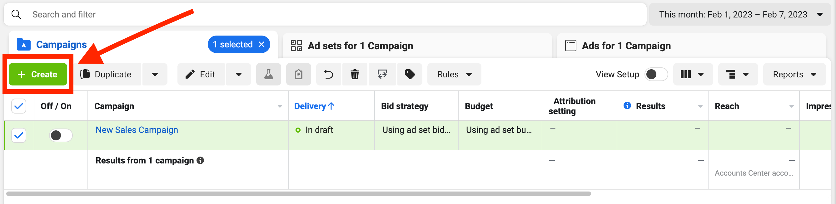Switch to Ad sets for 1 Campaign tab
836x204 pixels.
tap(360, 46)
